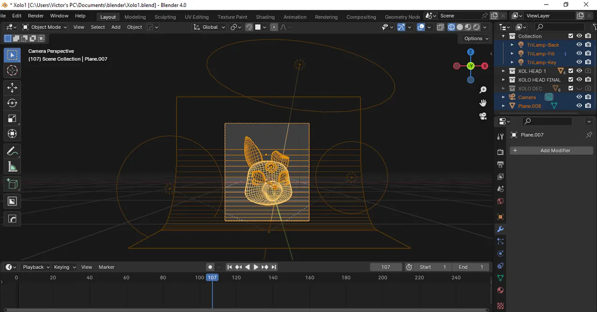Open the Material properties tab
Image resolution: width=597 pixels, height=312 pixels.
click(x=500, y=290)
